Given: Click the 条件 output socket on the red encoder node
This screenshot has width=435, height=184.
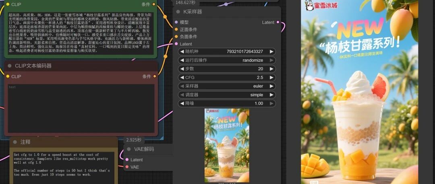Looking at the screenshot, I should [x=155, y=76].
